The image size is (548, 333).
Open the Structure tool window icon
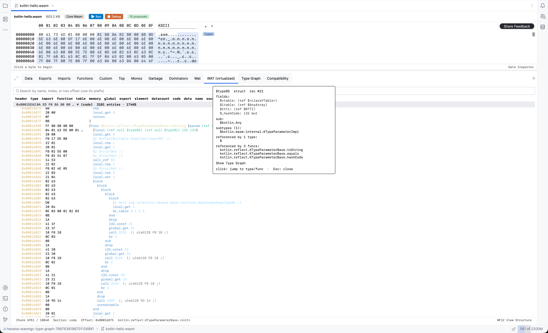[5, 19]
